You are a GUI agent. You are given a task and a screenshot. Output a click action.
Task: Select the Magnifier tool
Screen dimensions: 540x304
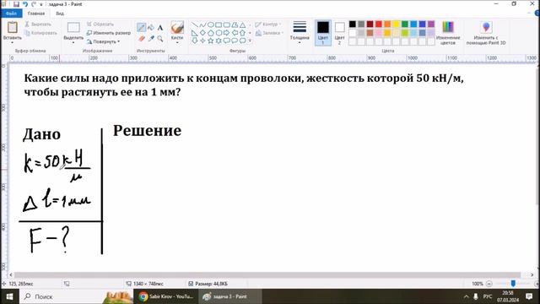tap(160, 39)
